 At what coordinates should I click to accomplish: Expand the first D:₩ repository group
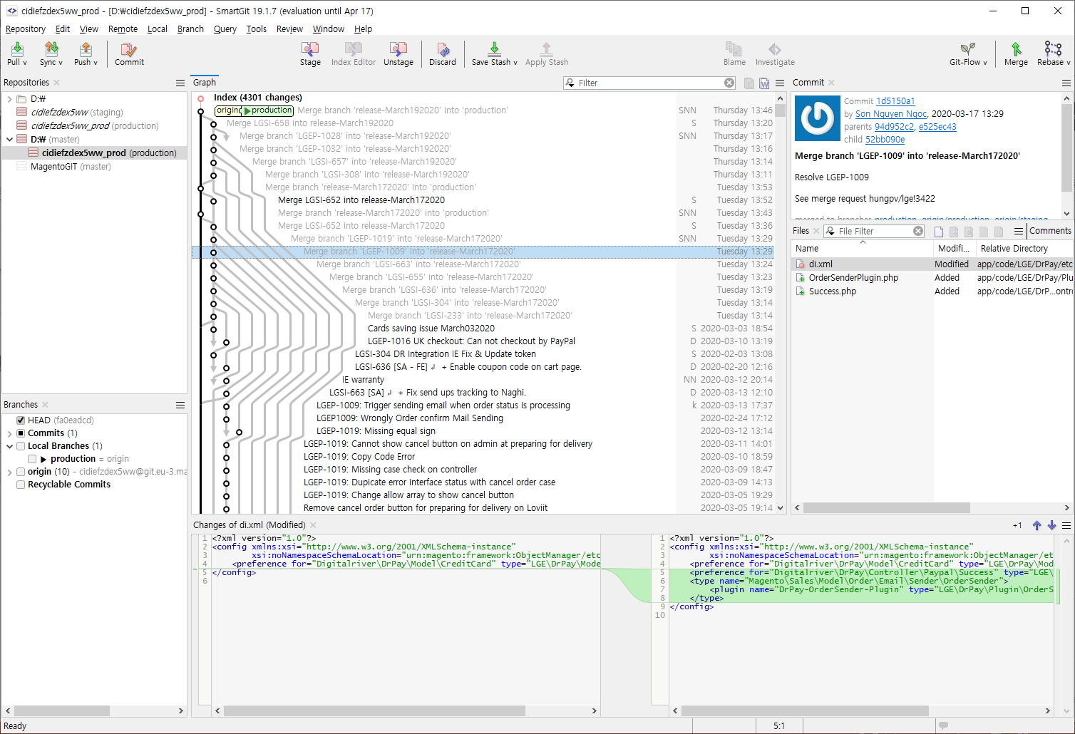(9, 99)
